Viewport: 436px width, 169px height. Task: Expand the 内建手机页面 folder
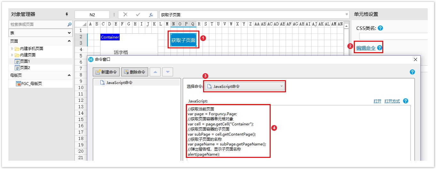pyautogui.click(x=13, y=49)
